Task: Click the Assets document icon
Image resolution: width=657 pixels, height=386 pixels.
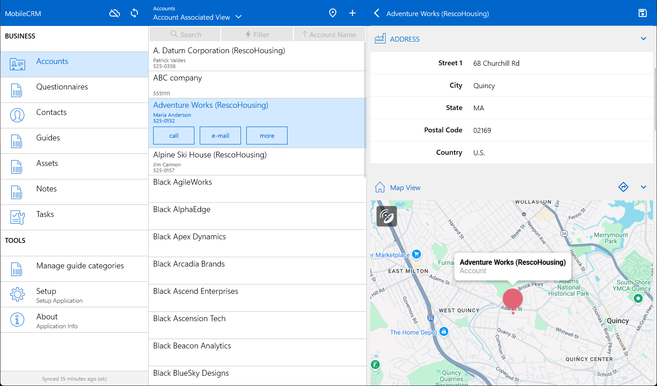Action: pos(17,167)
